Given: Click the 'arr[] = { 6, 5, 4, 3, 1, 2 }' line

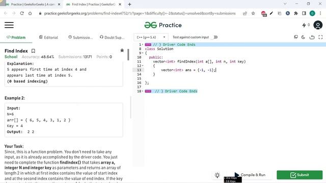Looking at the screenshot, I should click(39, 120).
